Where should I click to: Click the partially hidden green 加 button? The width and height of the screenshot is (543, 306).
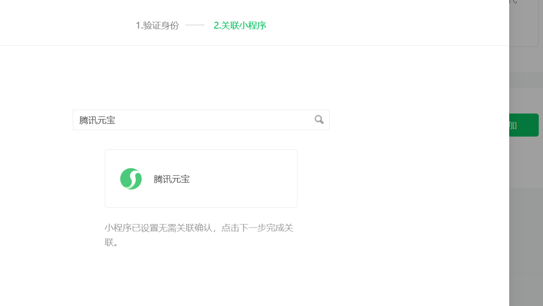coord(524,125)
